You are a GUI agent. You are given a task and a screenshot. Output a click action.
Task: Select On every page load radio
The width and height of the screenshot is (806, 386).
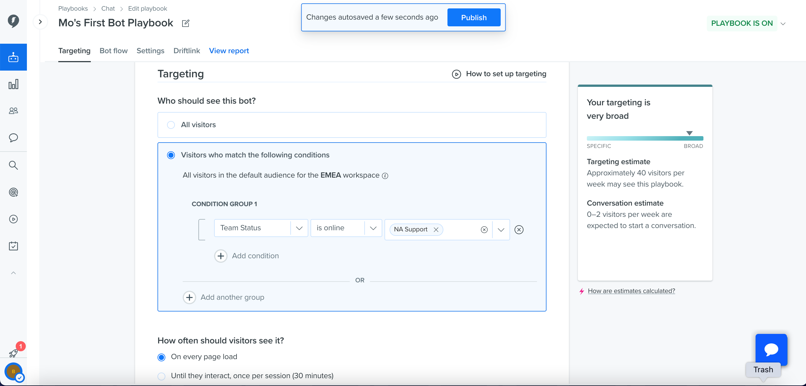(x=161, y=357)
